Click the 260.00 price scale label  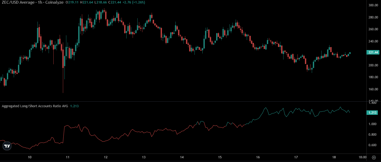coord(373,29)
